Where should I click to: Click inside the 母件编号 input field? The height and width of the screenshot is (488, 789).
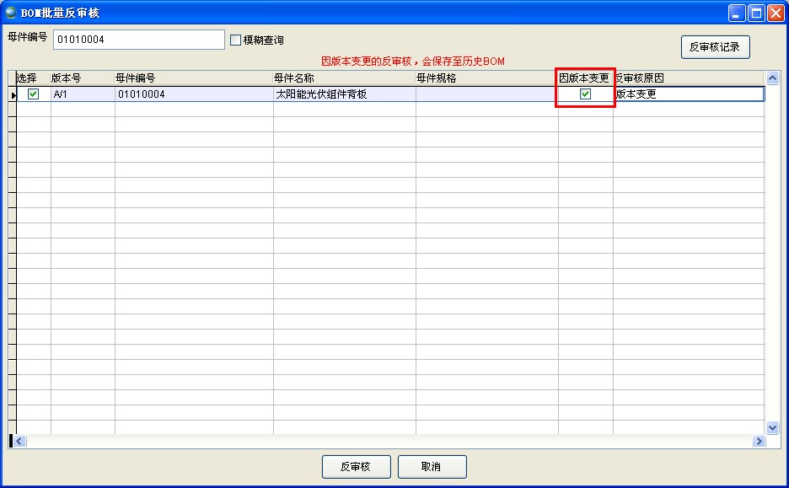pos(139,40)
